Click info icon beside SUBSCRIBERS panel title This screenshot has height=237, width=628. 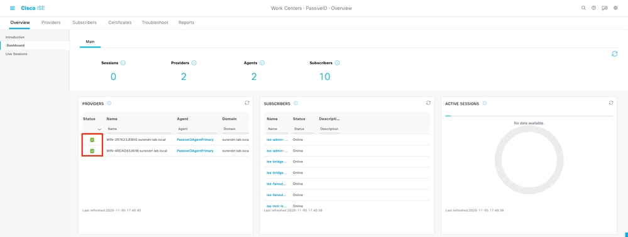[x=295, y=103]
